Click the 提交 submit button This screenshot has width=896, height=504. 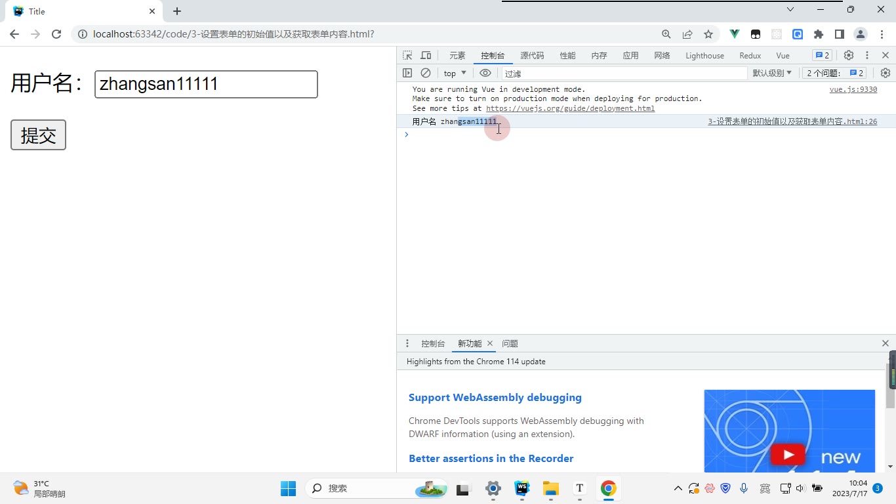[x=38, y=135]
